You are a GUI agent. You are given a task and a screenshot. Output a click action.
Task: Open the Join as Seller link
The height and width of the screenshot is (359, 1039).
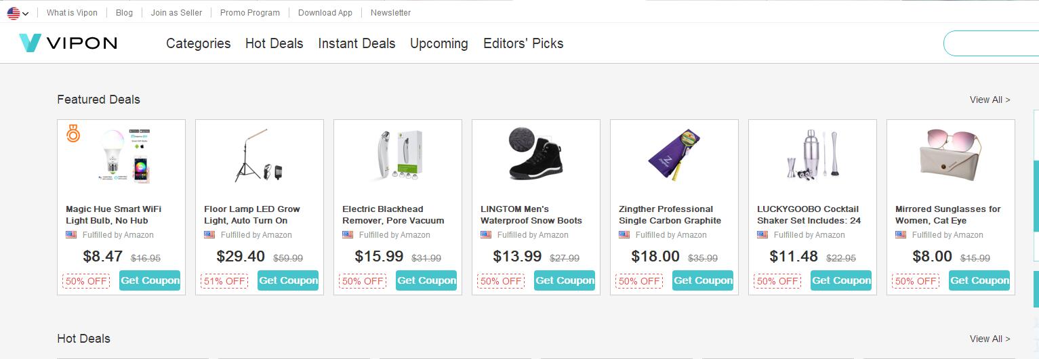point(176,13)
